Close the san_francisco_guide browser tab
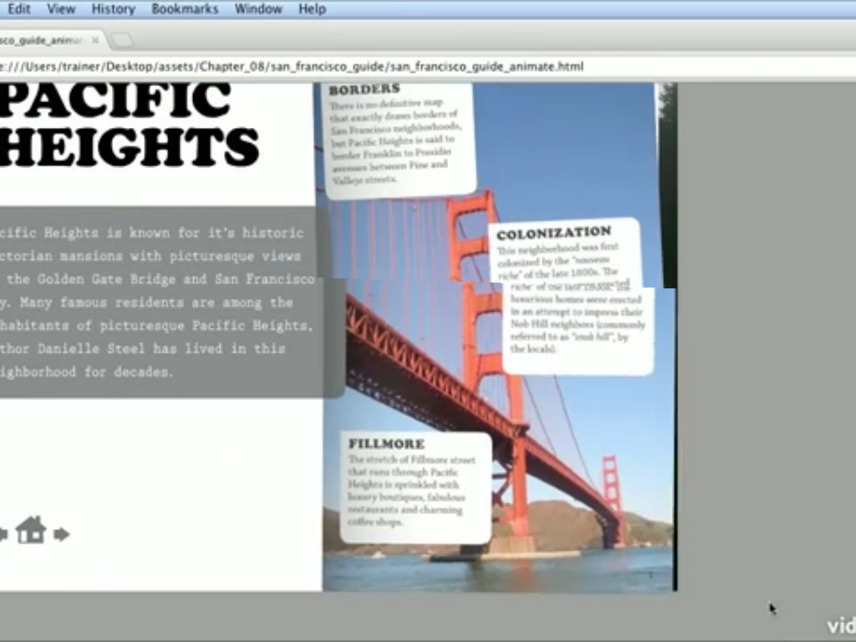The width and height of the screenshot is (856, 642). click(95, 40)
